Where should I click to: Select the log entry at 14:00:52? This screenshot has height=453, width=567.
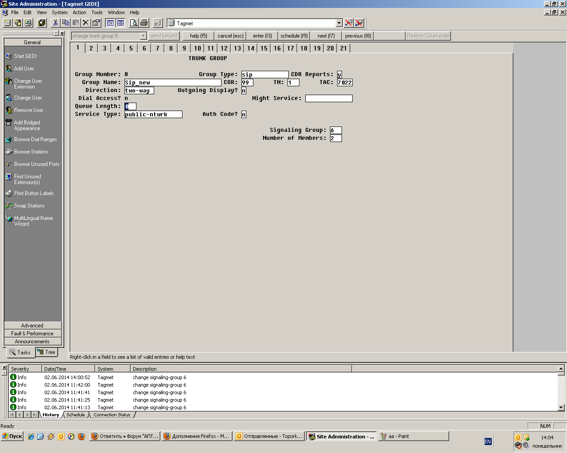click(283, 377)
